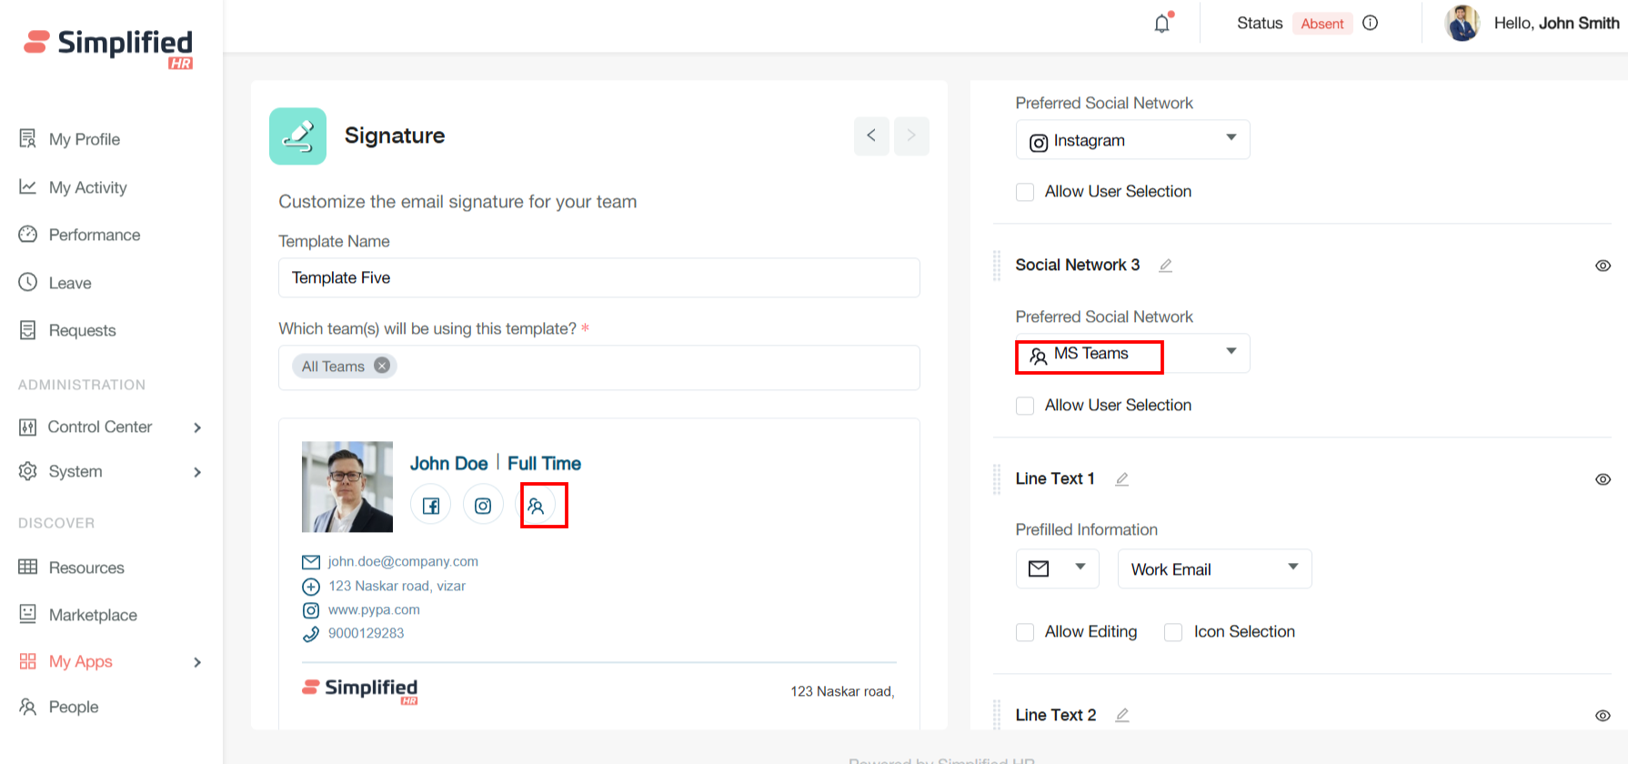Enable Allow User Selection under MS Teams
Viewport: 1628px width, 764px height.
1025,406
